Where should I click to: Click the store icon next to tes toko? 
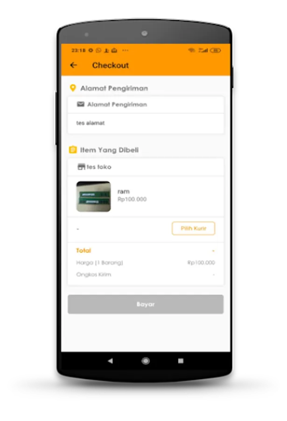[x=81, y=167]
